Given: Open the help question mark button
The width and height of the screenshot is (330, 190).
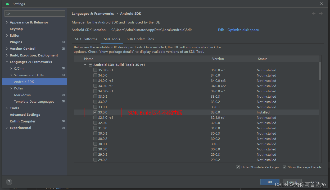Looking at the screenshot, I should click(x=9, y=182).
